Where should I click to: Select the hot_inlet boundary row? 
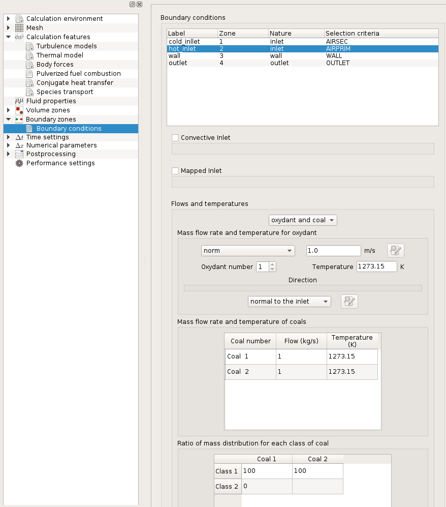click(x=303, y=49)
